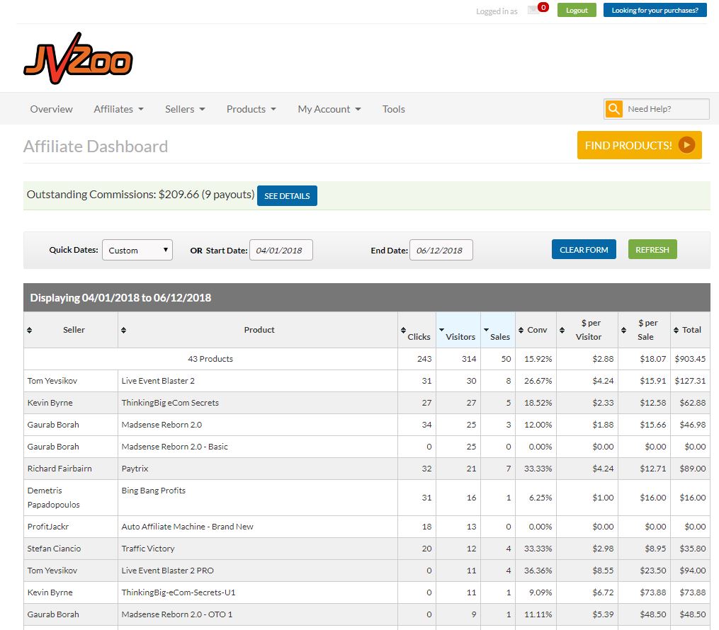Click the Total column header label
Image resolution: width=719 pixels, height=630 pixels.
691,330
